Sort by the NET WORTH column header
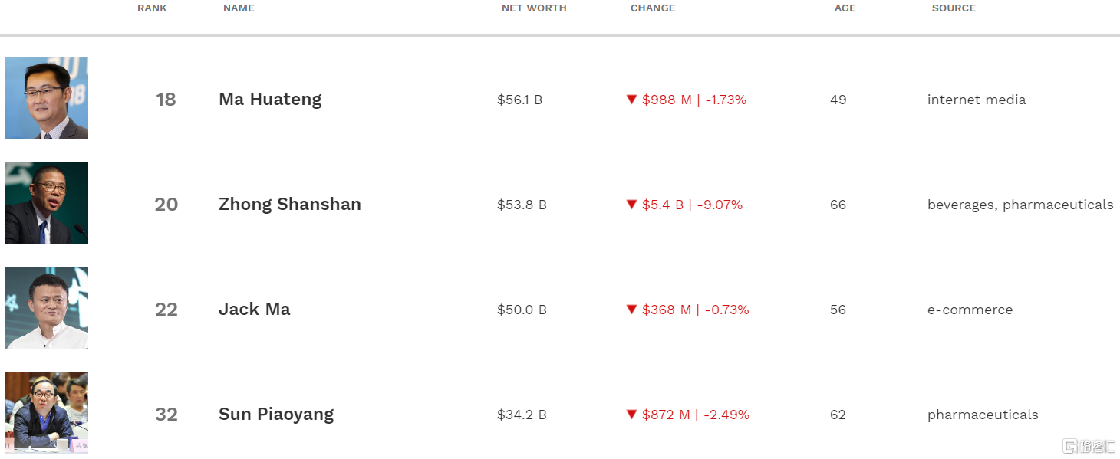Screen dimensions: 1120x459 click(534, 8)
